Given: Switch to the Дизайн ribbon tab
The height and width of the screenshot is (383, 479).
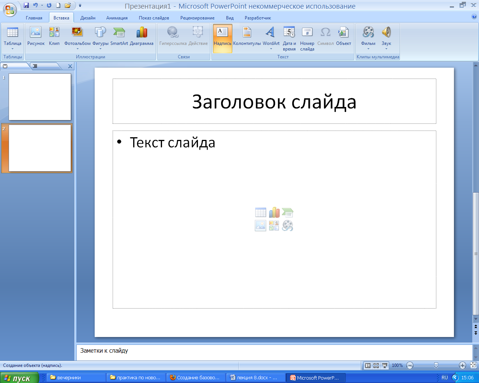Looking at the screenshot, I should (x=88, y=18).
